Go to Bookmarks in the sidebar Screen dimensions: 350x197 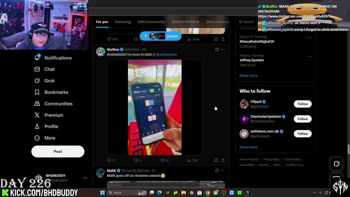(x=51, y=92)
